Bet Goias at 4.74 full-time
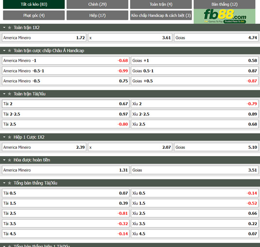The width and height of the screenshot is (260, 247). [x=216, y=38]
